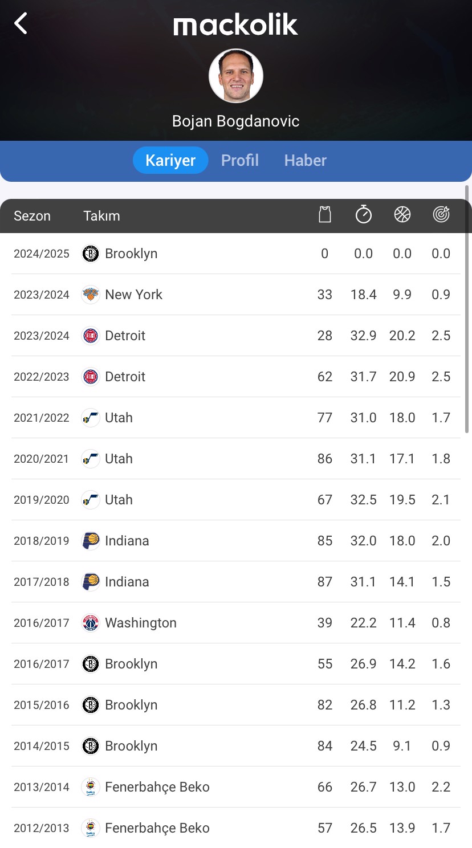This screenshot has height=848, width=472.
Task: Open the Haber tab
Action: pyautogui.click(x=306, y=160)
